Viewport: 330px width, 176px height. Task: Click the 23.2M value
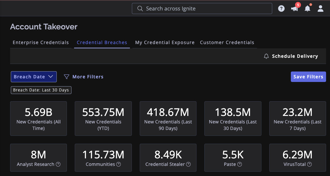(297, 112)
